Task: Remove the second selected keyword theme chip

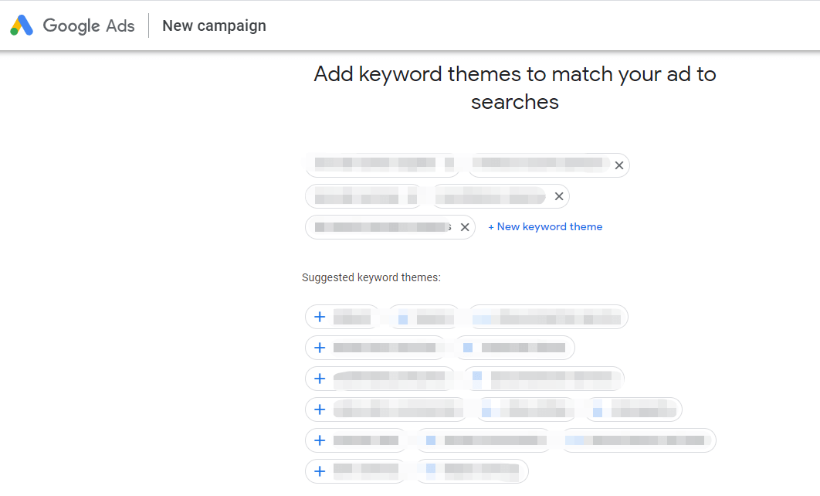Action: [559, 196]
